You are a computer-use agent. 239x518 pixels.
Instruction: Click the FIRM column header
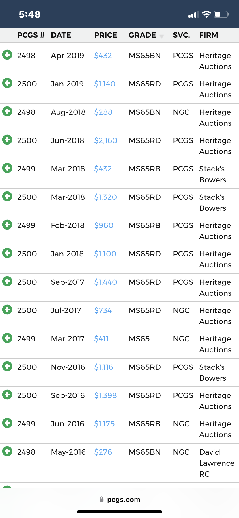[x=209, y=35]
